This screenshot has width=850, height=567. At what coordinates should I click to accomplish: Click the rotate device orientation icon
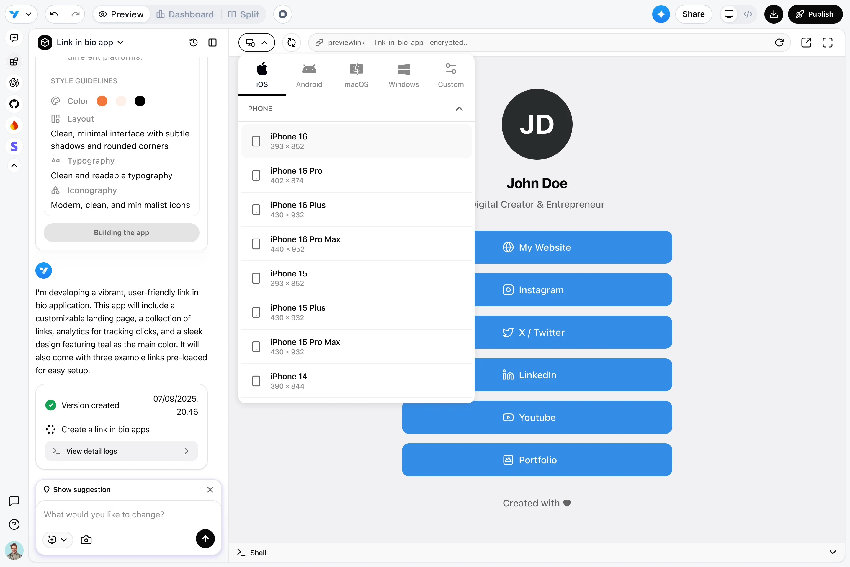point(291,43)
